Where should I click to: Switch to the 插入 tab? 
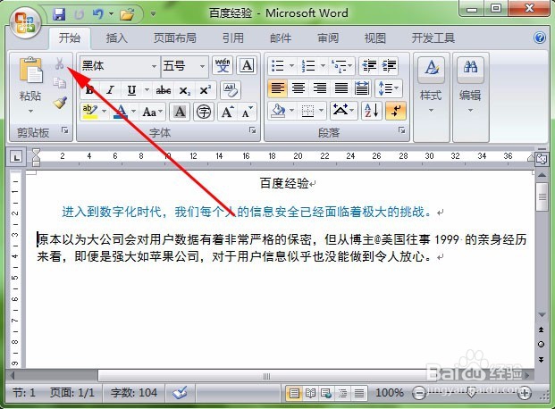116,38
